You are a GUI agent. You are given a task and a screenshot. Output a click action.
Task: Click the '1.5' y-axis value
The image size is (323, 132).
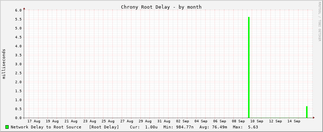(18, 91)
